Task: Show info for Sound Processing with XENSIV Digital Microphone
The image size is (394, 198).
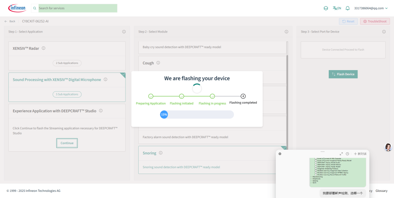Action: 105,80
